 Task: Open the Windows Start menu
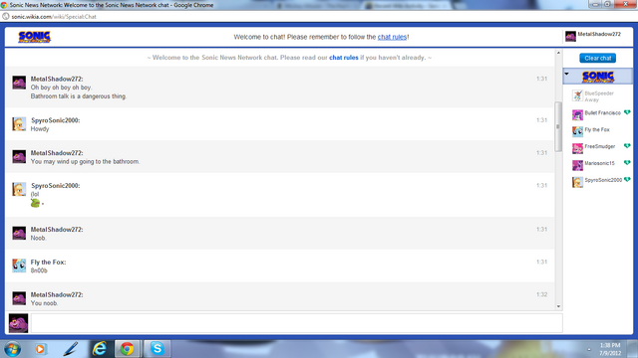tap(13, 349)
